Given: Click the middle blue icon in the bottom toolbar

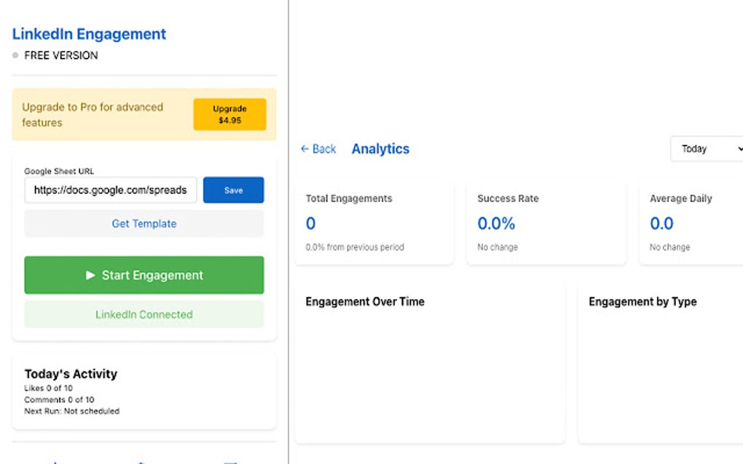Looking at the screenshot, I should pyautogui.click(x=140, y=462).
